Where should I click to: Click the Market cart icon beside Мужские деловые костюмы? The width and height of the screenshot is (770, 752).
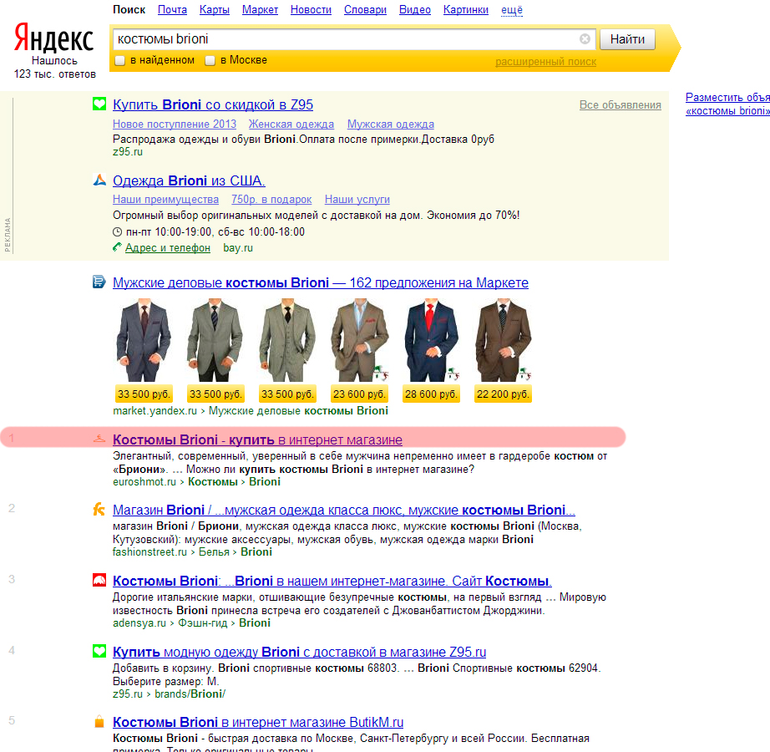[x=99, y=282]
